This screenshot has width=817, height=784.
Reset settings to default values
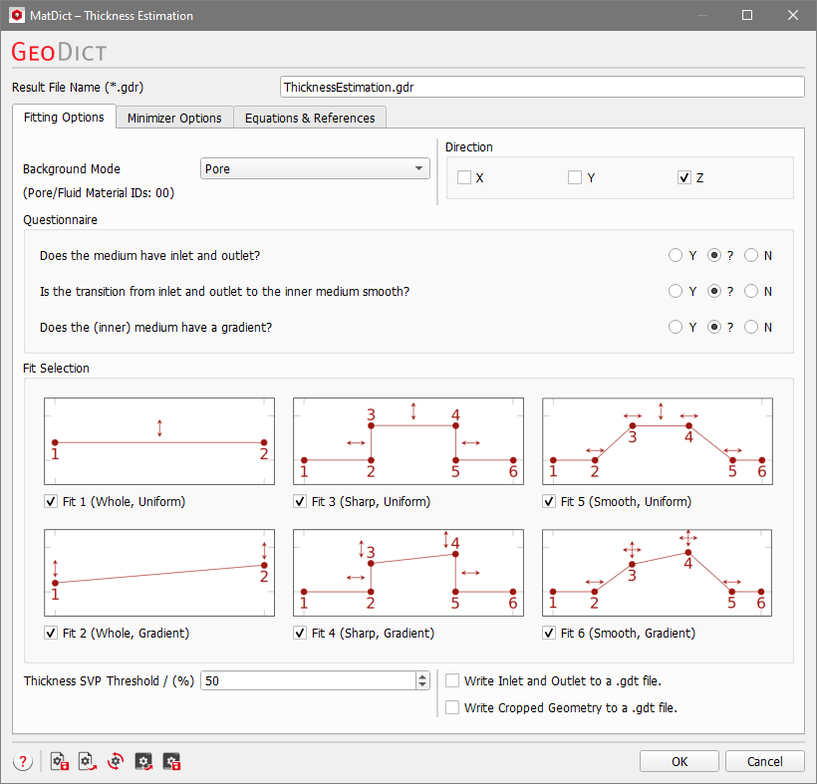tap(115, 761)
